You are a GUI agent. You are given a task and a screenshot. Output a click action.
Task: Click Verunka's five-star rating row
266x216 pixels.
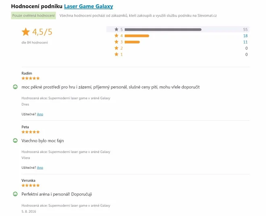[31, 185]
